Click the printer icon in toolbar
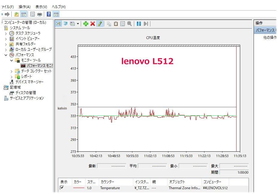Viewport: 278px width, 194px height. [40, 14]
